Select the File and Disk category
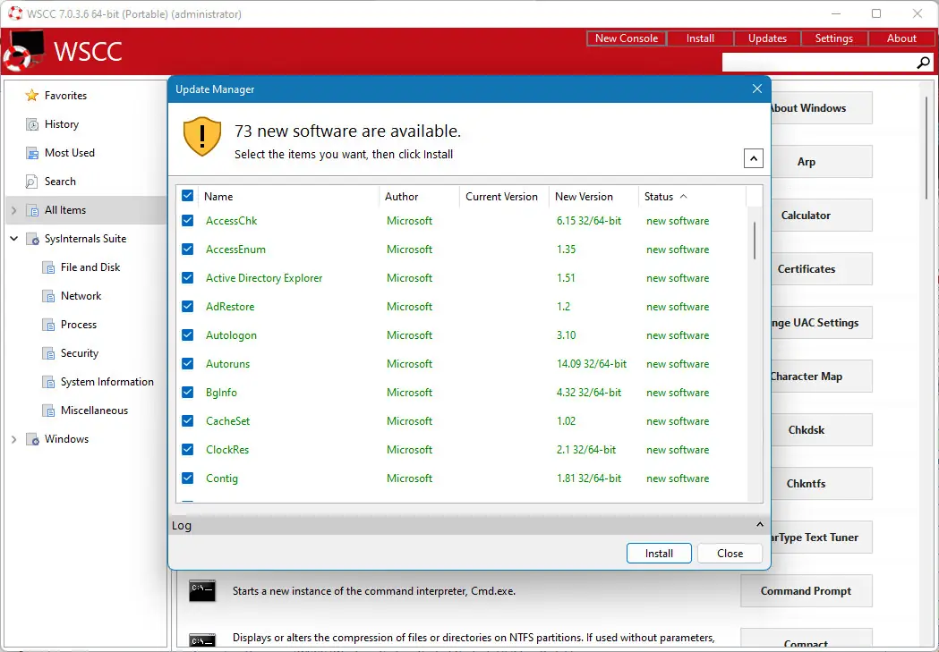Screen dimensions: 939x652 click(x=90, y=267)
